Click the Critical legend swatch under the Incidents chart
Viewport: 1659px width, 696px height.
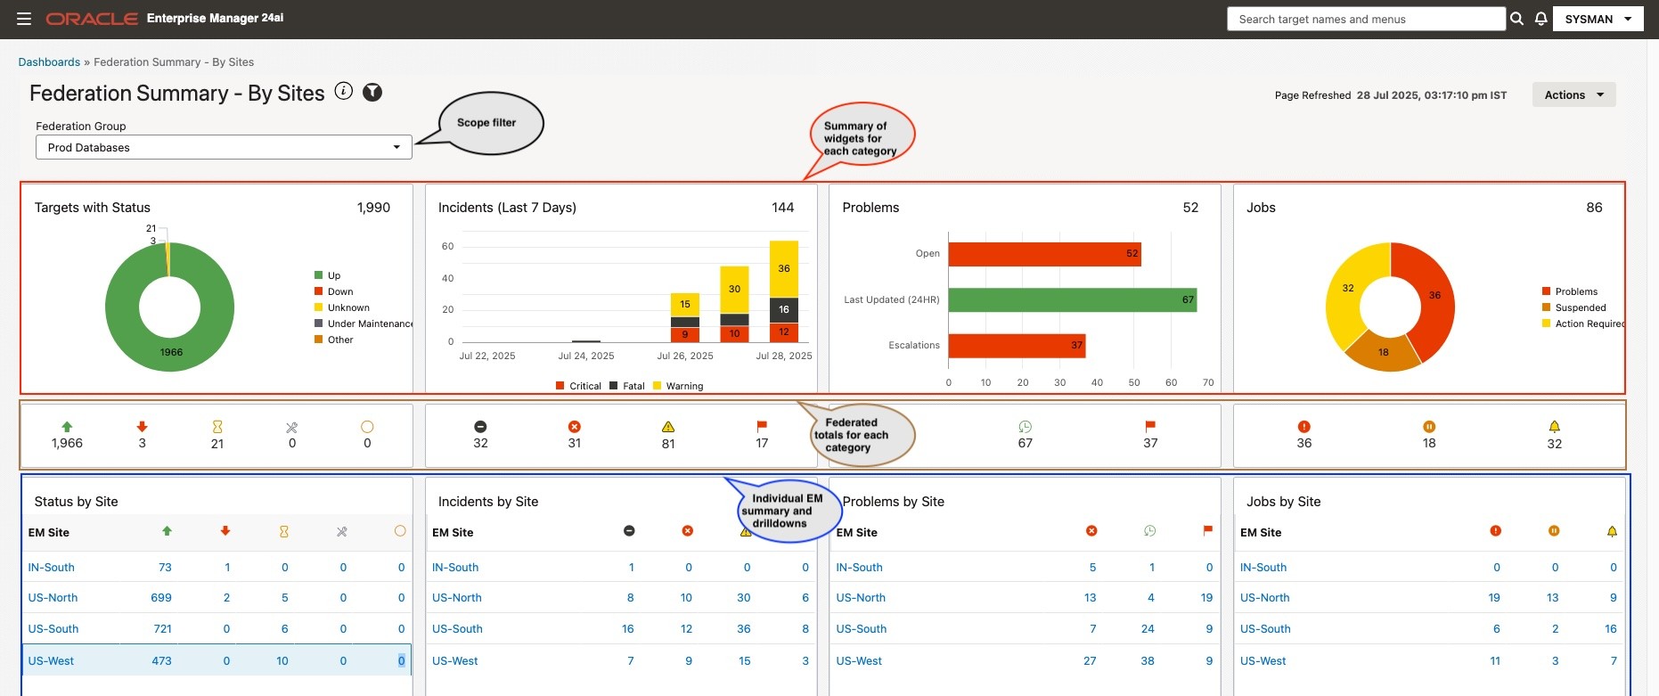pyautogui.click(x=560, y=386)
